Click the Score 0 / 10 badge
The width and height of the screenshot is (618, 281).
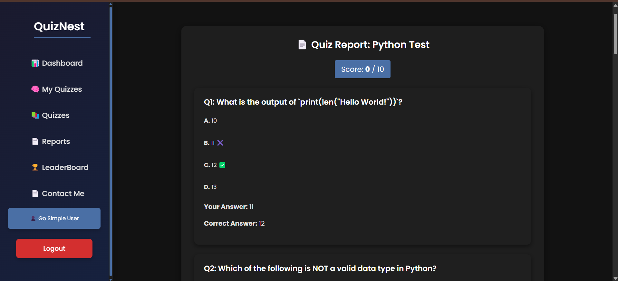[x=362, y=69]
